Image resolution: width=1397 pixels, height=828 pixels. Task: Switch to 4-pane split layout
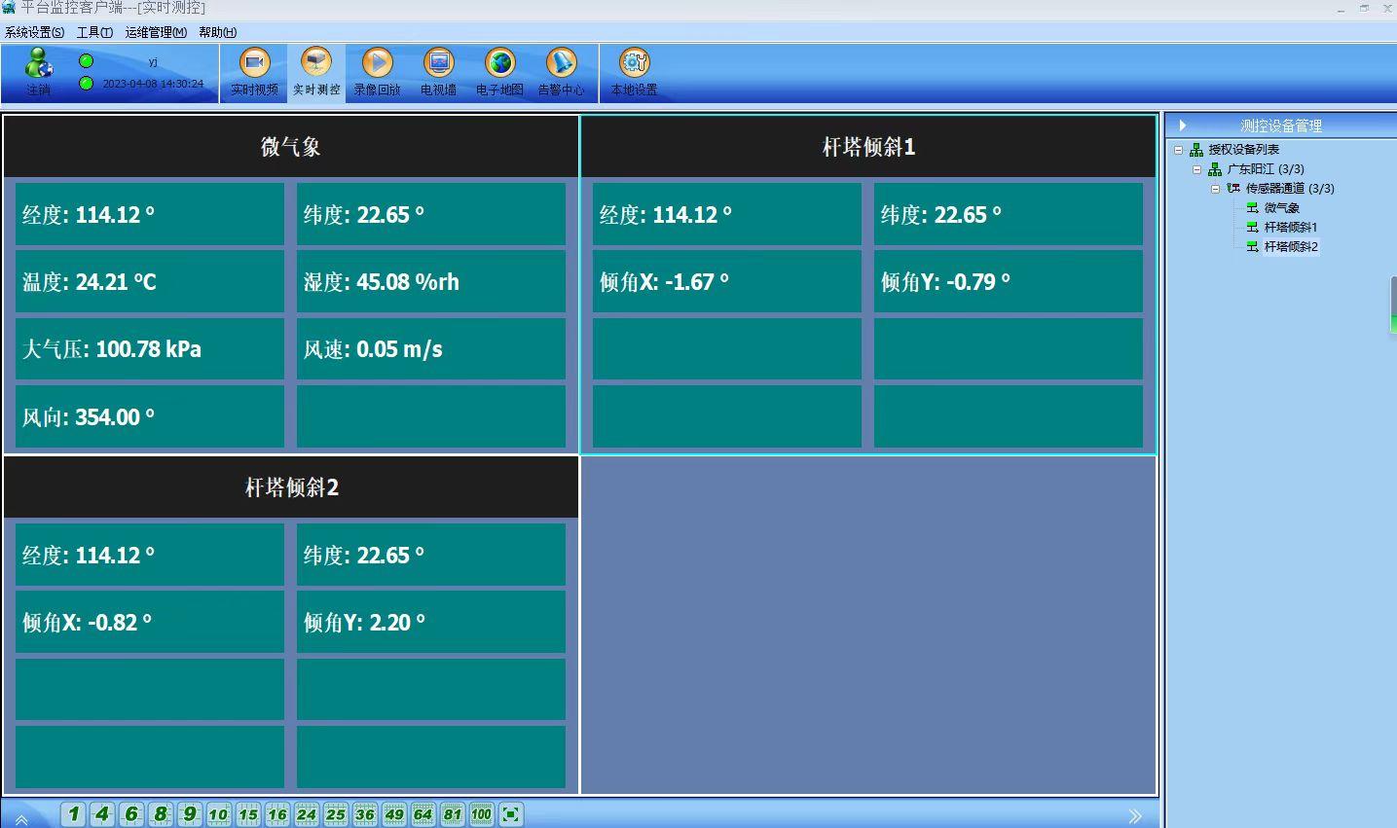point(102,814)
